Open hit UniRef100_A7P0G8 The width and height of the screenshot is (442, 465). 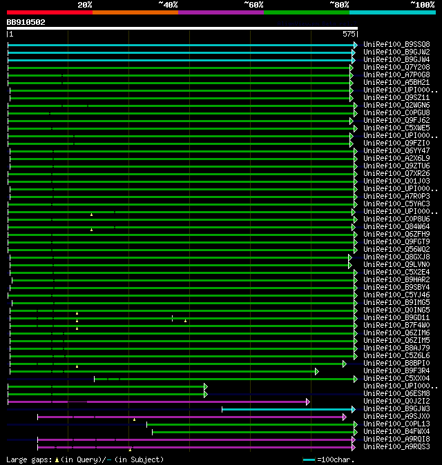click(x=396, y=75)
